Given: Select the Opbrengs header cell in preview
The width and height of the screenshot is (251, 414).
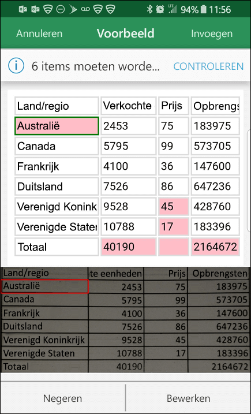Looking at the screenshot, I should (215, 106).
